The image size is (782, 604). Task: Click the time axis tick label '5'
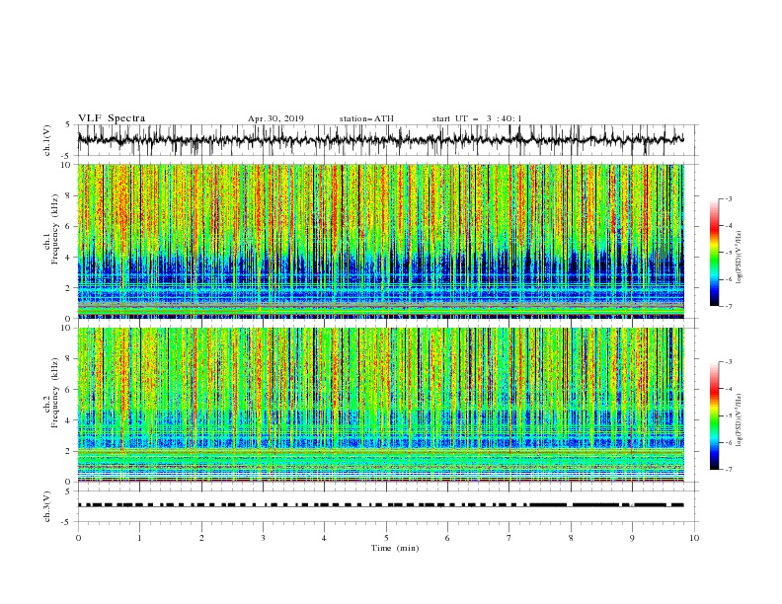tap(386, 538)
